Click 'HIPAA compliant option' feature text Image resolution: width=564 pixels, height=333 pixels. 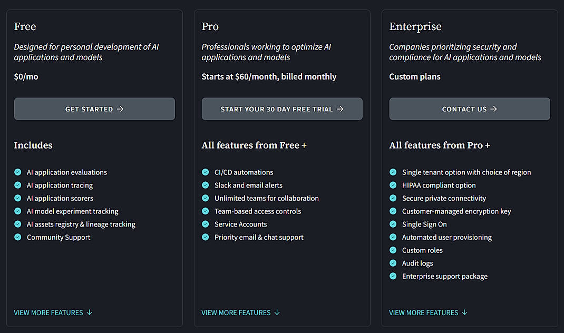[439, 185]
